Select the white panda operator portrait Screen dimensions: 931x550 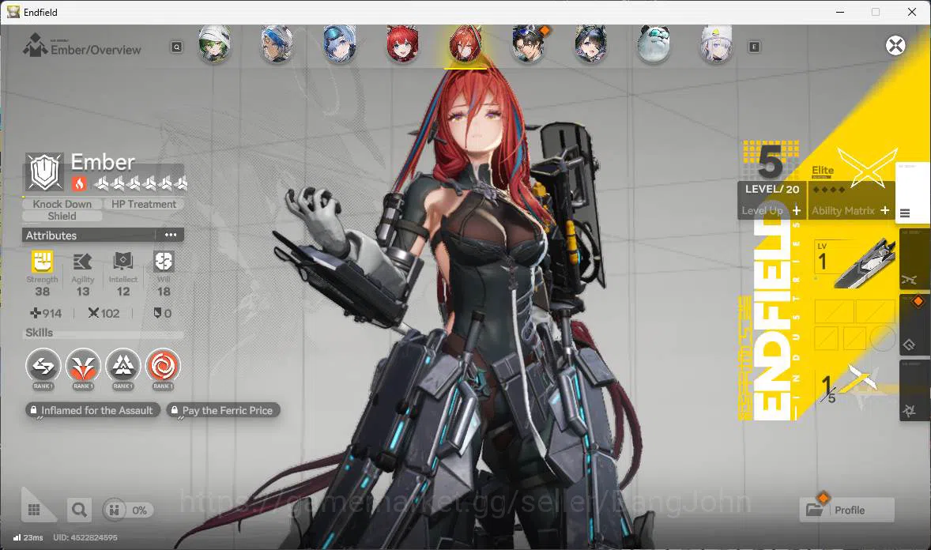point(653,44)
